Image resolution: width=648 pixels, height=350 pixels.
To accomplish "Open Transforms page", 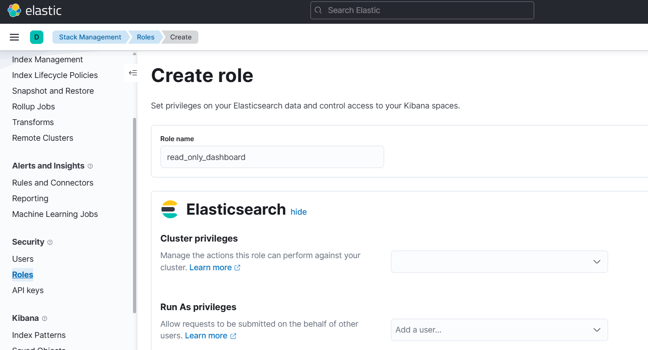I will tap(33, 122).
